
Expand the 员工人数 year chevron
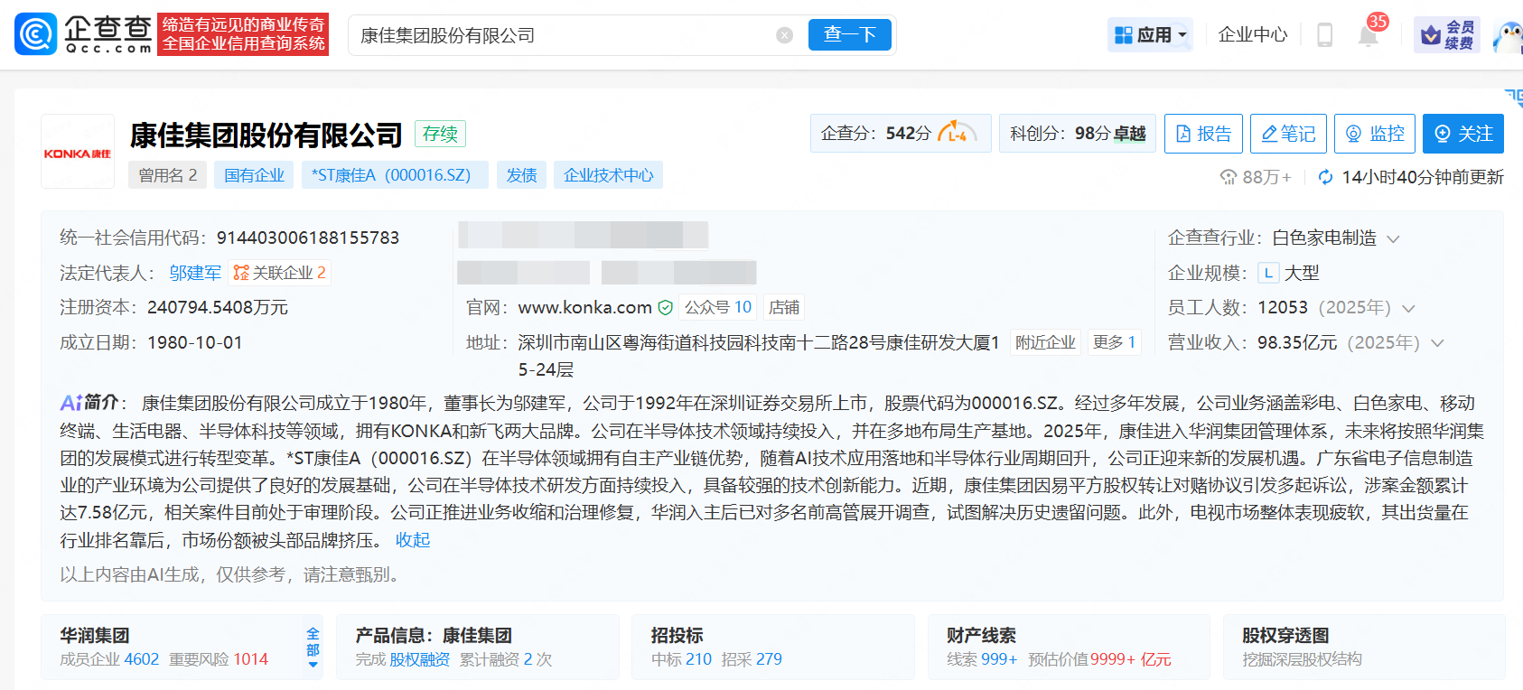1408,309
